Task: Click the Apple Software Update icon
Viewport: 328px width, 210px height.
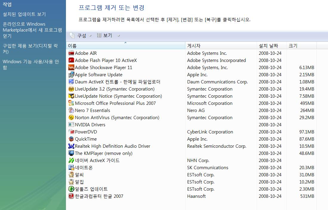Action: pyautogui.click(x=71, y=74)
